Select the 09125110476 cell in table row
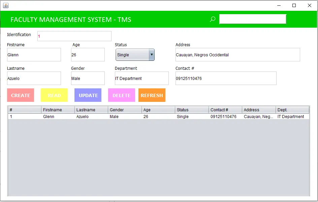The height and width of the screenshot is (202, 318). [225, 117]
